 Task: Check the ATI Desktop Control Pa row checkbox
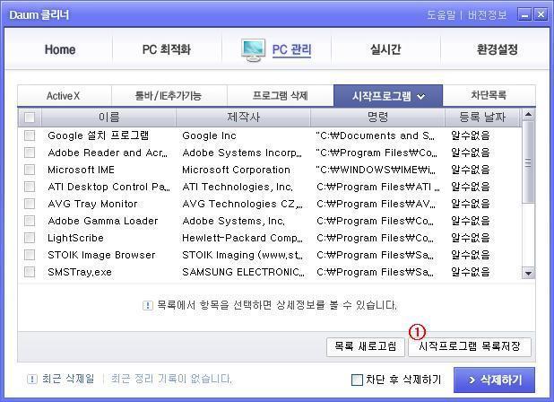[x=30, y=187]
